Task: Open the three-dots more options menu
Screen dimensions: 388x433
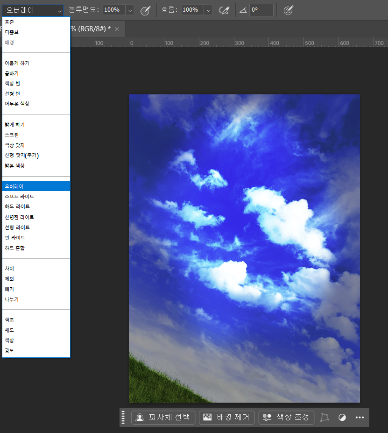Action: click(360, 418)
